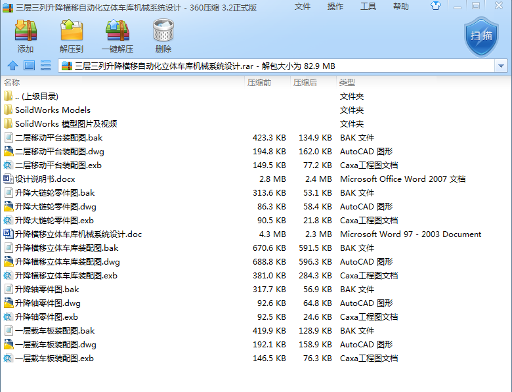Screen dimensions: 512x392
Task: Click the 一键解压 (One-click extract) icon
Action: pyautogui.click(x=117, y=30)
